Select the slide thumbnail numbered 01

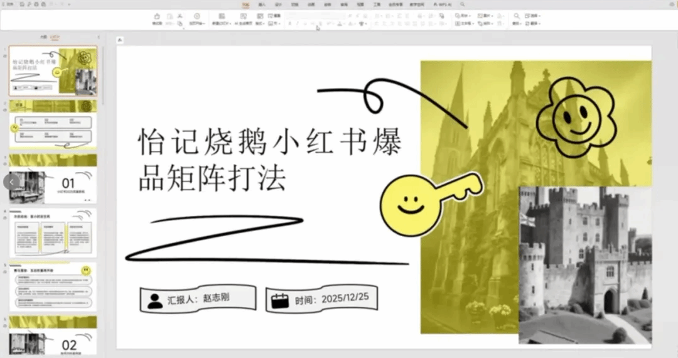(x=53, y=178)
